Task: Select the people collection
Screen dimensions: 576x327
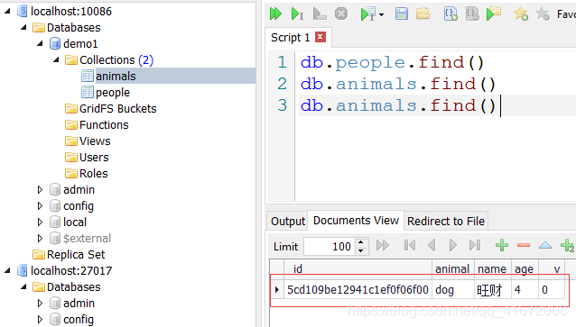Action: (x=113, y=93)
